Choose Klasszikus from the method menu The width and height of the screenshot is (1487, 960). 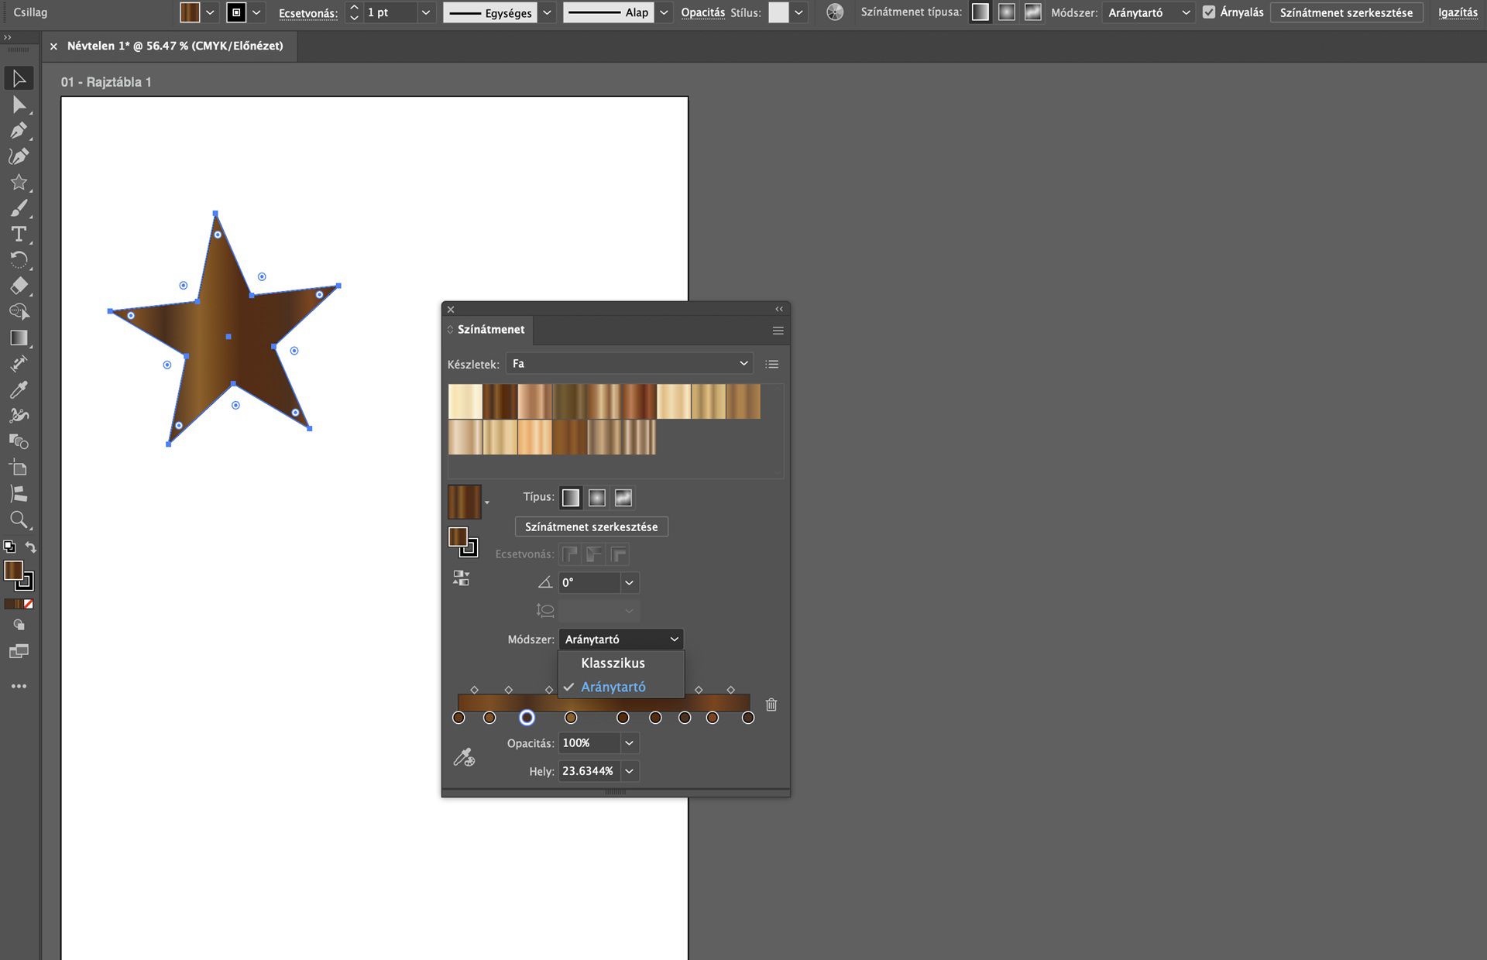613,663
